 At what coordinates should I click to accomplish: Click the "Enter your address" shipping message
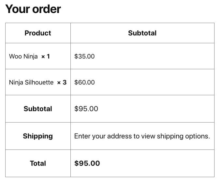pos(142,136)
